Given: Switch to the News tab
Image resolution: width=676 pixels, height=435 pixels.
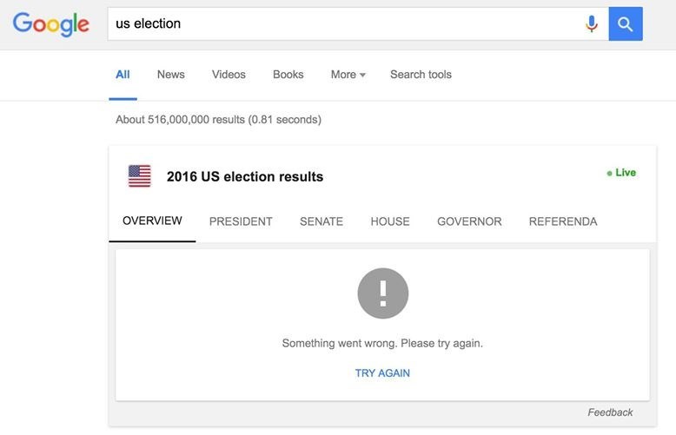Looking at the screenshot, I should (170, 75).
